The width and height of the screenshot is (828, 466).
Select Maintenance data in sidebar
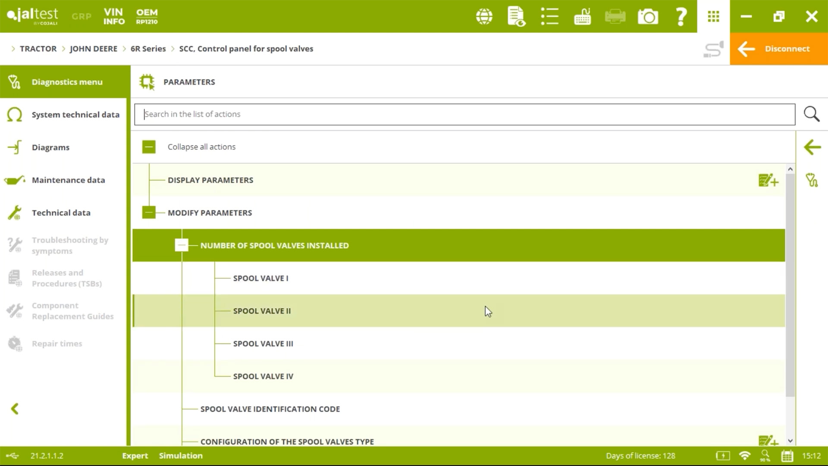(x=68, y=180)
